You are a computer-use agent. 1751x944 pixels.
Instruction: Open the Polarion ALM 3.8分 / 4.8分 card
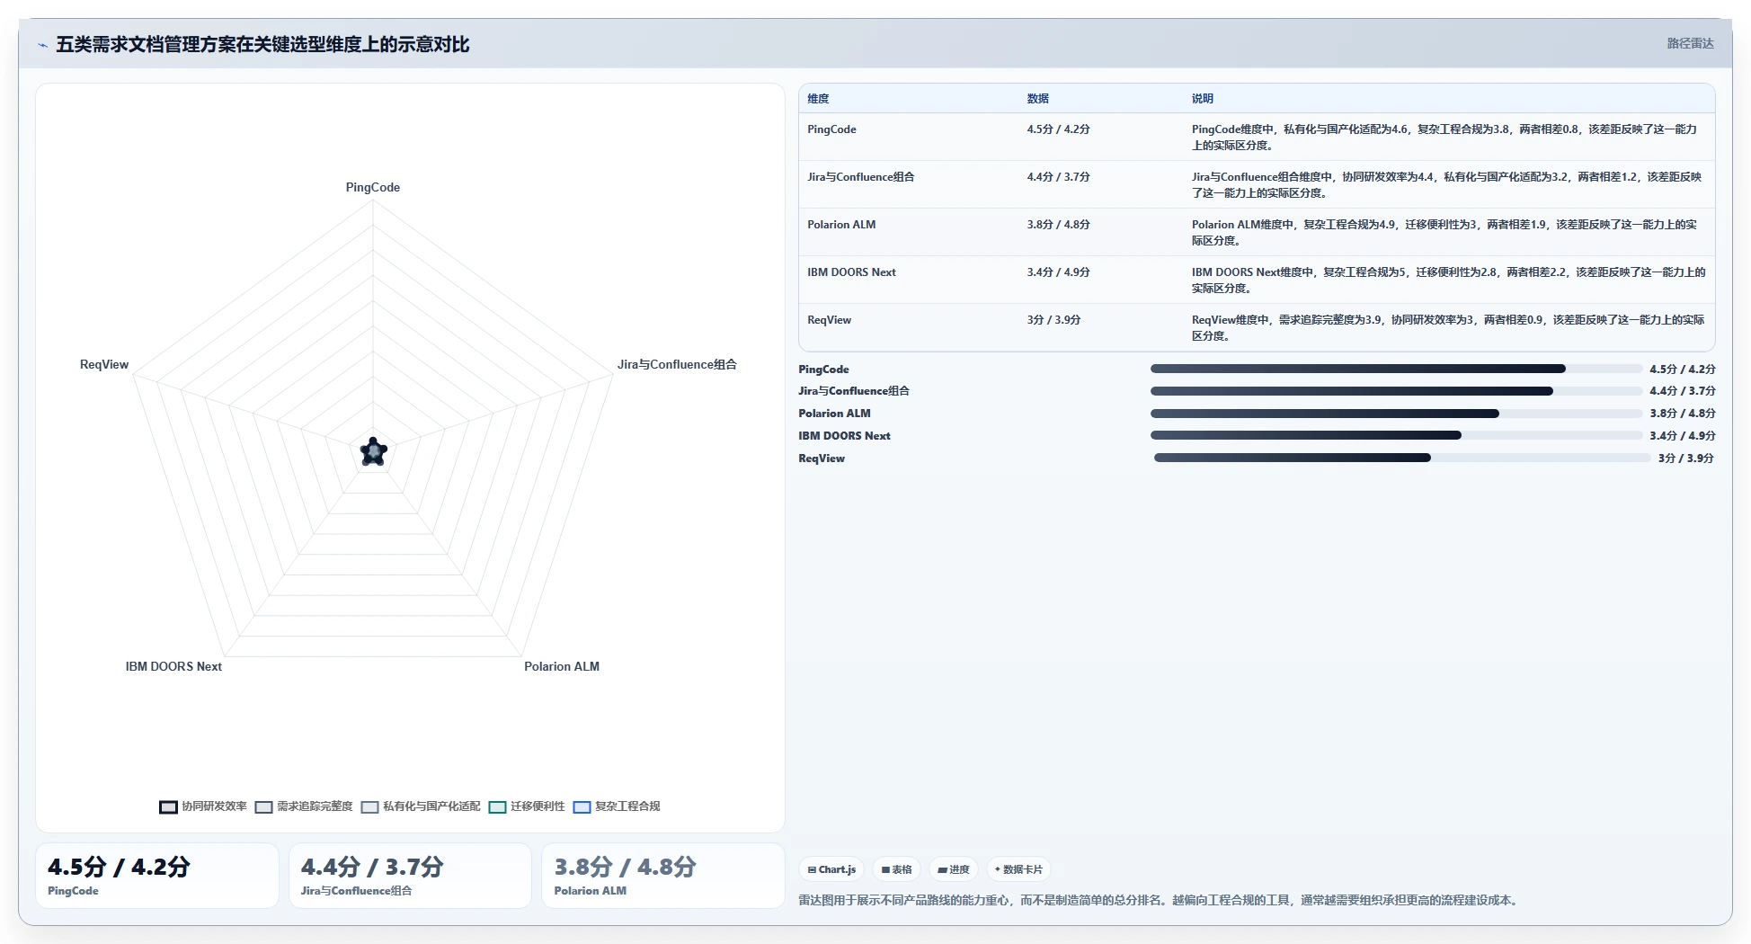pos(663,876)
